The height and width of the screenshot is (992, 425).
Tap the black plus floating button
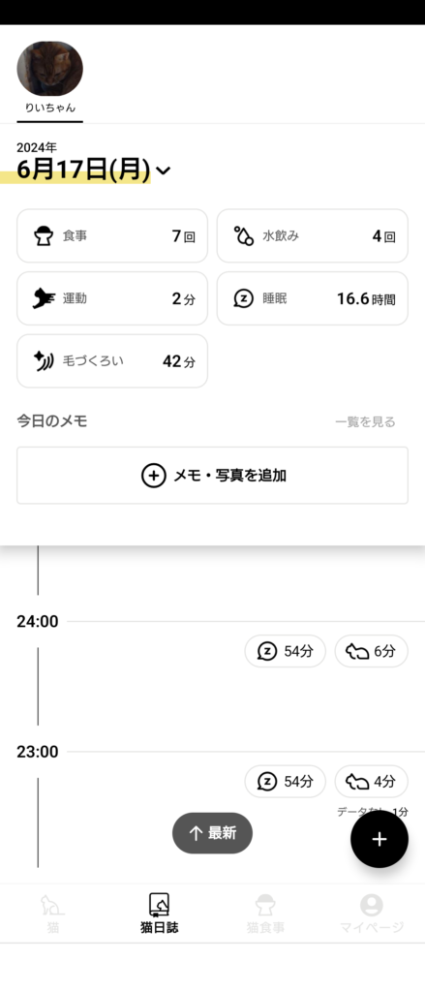pyautogui.click(x=379, y=839)
